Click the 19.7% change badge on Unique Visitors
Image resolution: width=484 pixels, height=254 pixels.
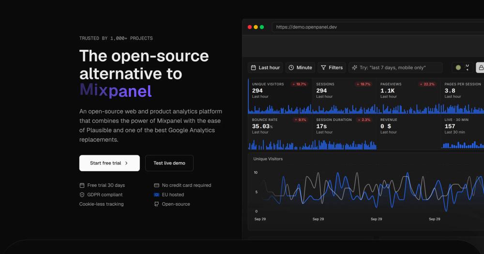pos(299,84)
